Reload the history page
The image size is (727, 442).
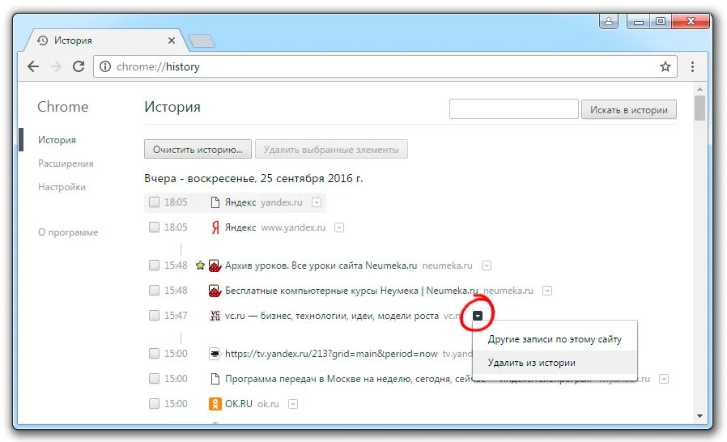tap(79, 66)
